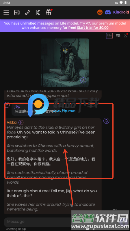Open the hamburger menu
The height and width of the screenshot is (231, 130).
tap(6, 12)
